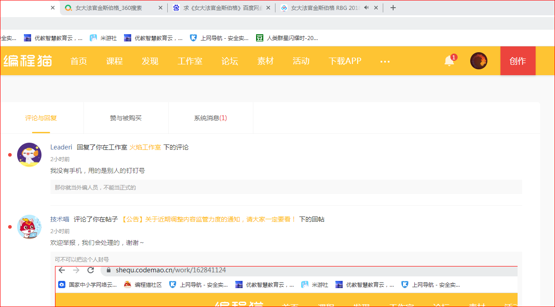Open 活动 in the navigation bar
555x307 pixels.
point(301,61)
